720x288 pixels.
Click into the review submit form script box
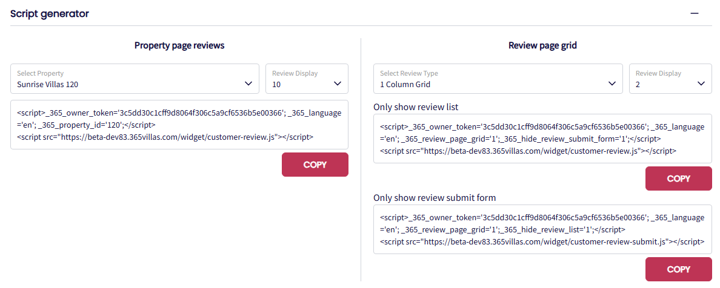[543, 229]
